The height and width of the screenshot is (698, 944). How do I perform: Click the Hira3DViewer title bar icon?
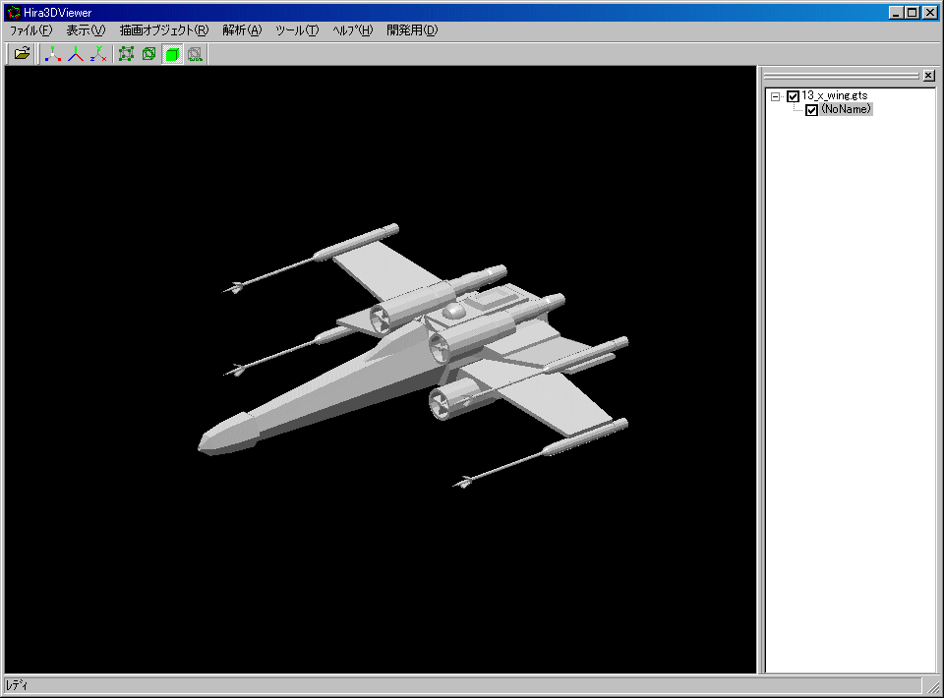(13, 12)
